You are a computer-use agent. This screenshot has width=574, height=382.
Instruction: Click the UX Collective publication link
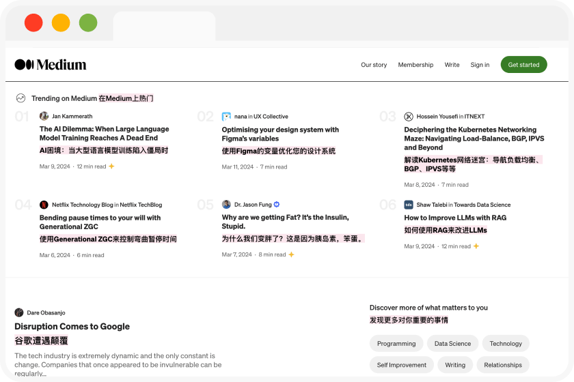(x=271, y=117)
